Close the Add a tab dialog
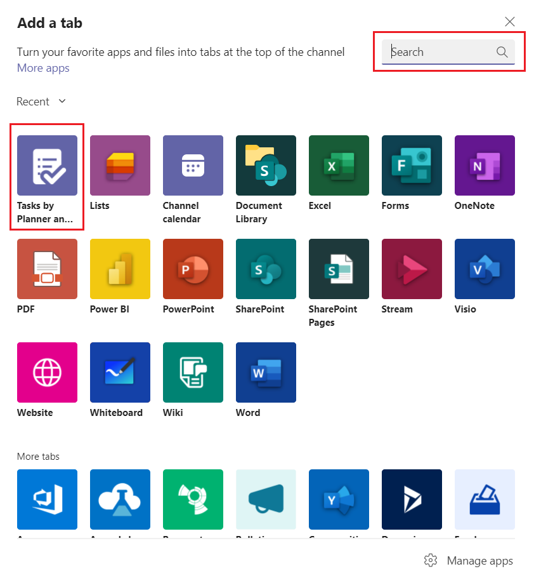 point(510,22)
